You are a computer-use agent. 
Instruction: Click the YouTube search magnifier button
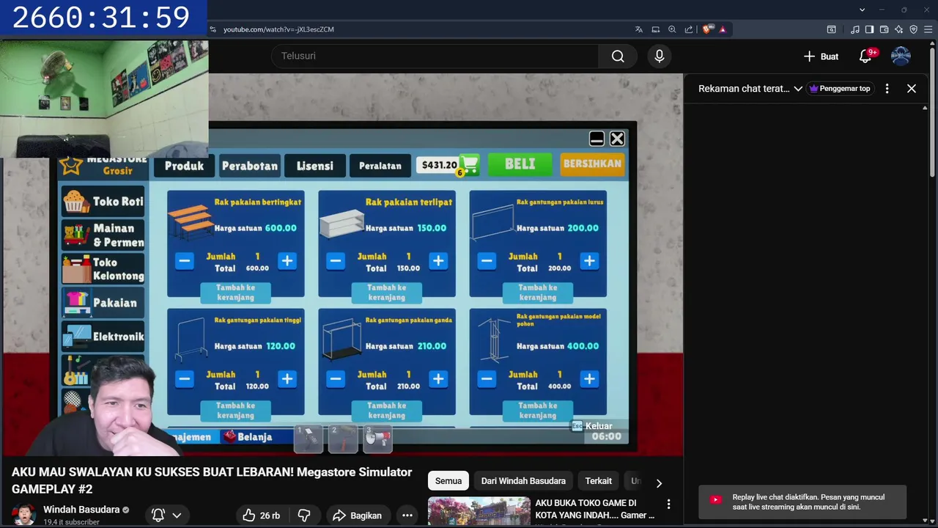tap(618, 56)
